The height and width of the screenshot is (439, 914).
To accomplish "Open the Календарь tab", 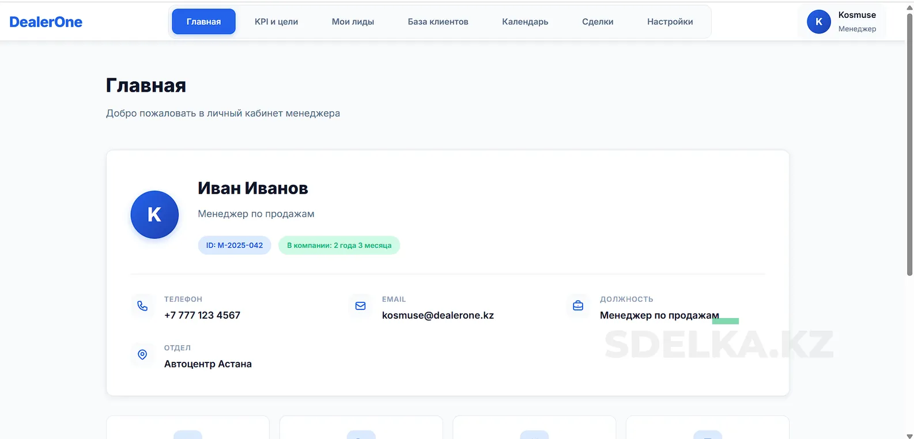I will pyautogui.click(x=525, y=22).
